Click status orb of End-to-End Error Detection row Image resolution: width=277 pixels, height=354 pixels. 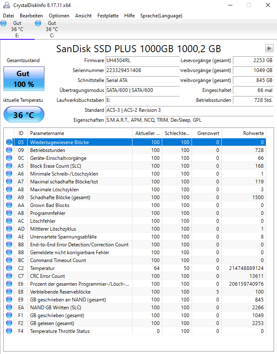tap(9, 244)
